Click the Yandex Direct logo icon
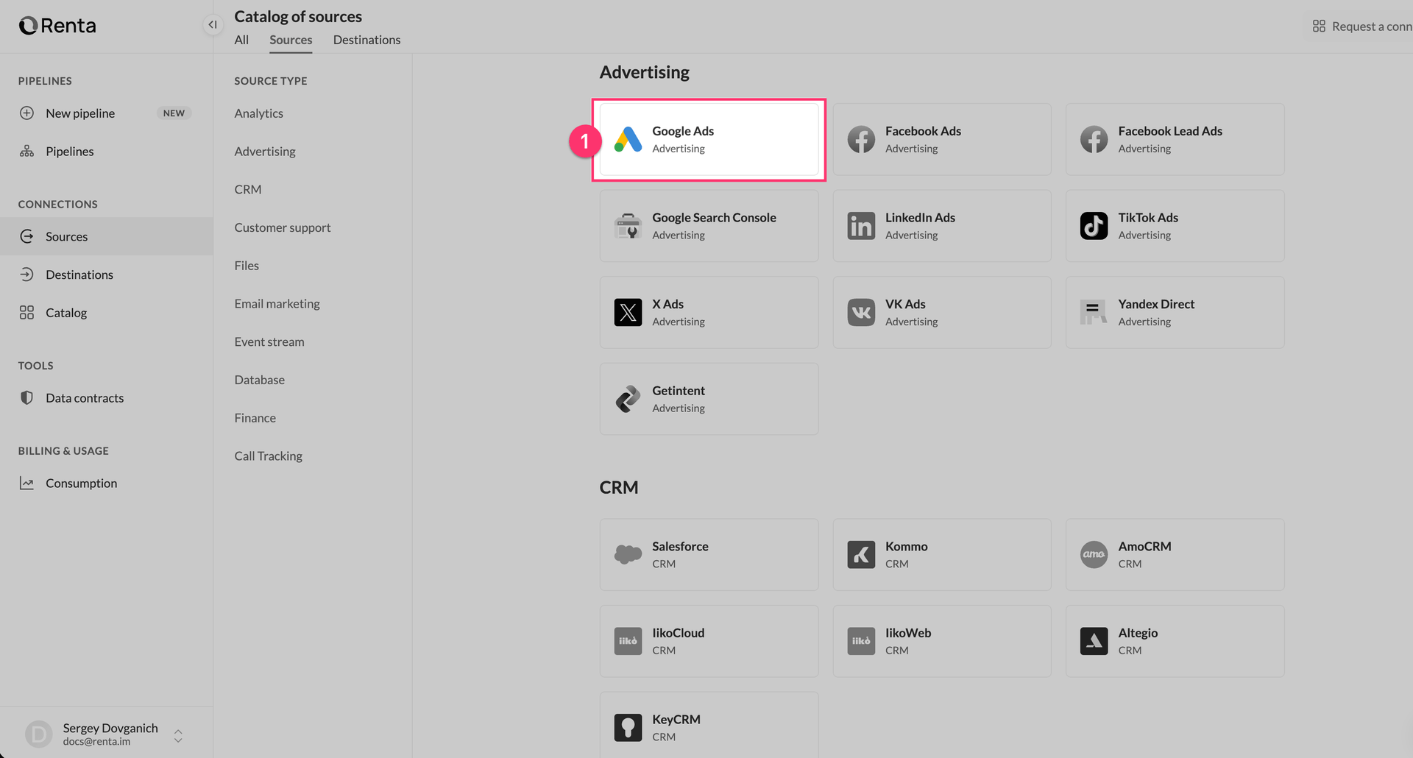 (1094, 312)
